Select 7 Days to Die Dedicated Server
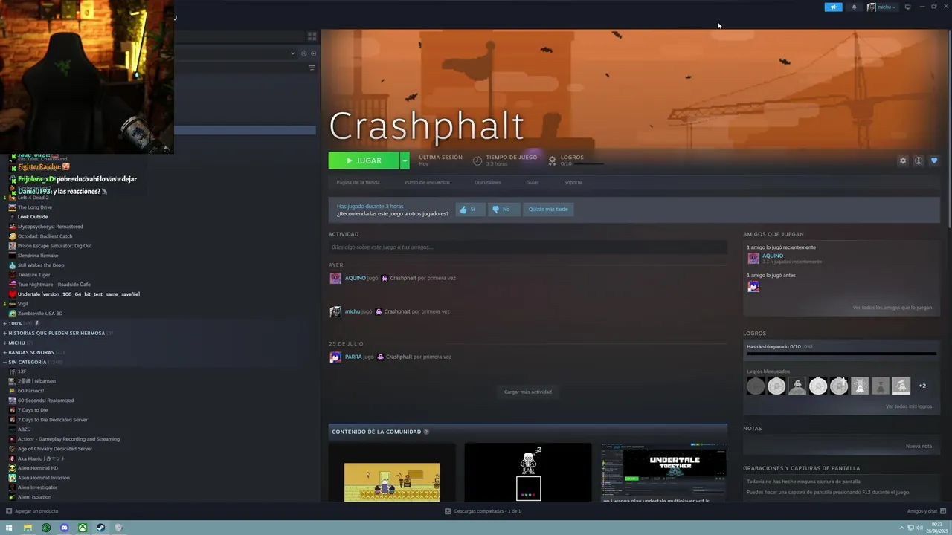 tap(52, 420)
